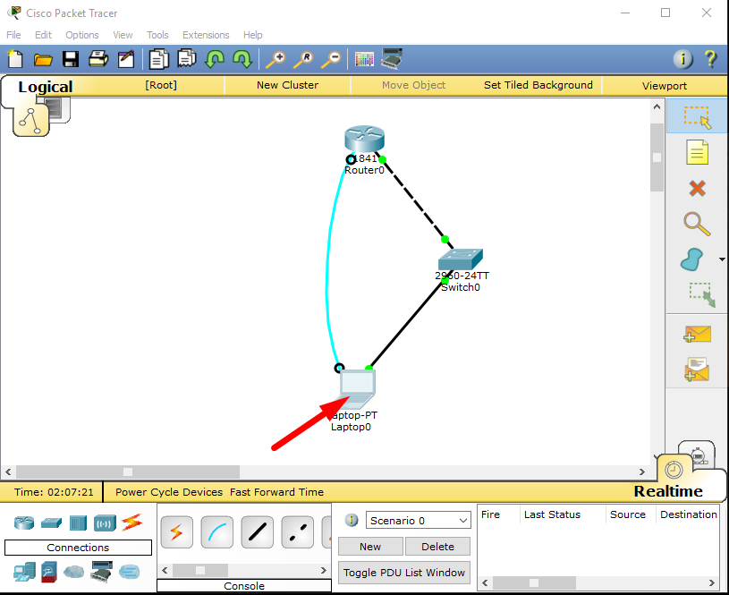Open a file with the folder icon
The image size is (729, 595).
[43, 60]
